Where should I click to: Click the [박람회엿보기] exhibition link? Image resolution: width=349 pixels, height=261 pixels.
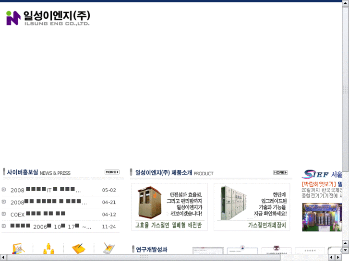(318, 184)
